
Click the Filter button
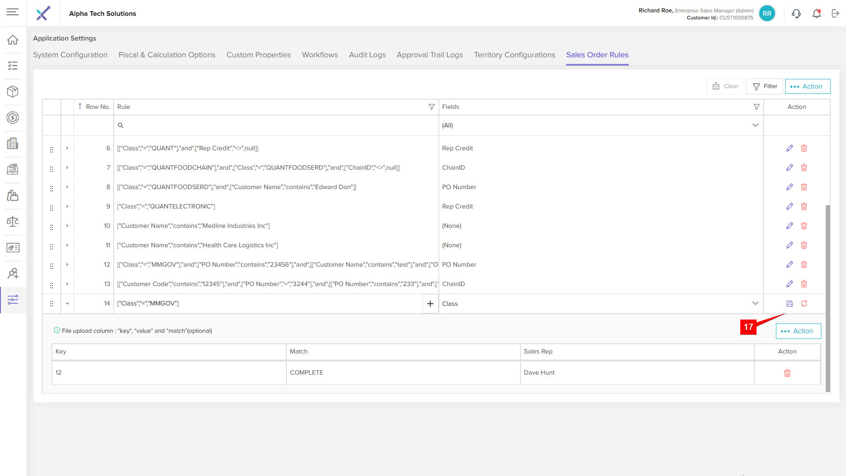click(x=764, y=86)
